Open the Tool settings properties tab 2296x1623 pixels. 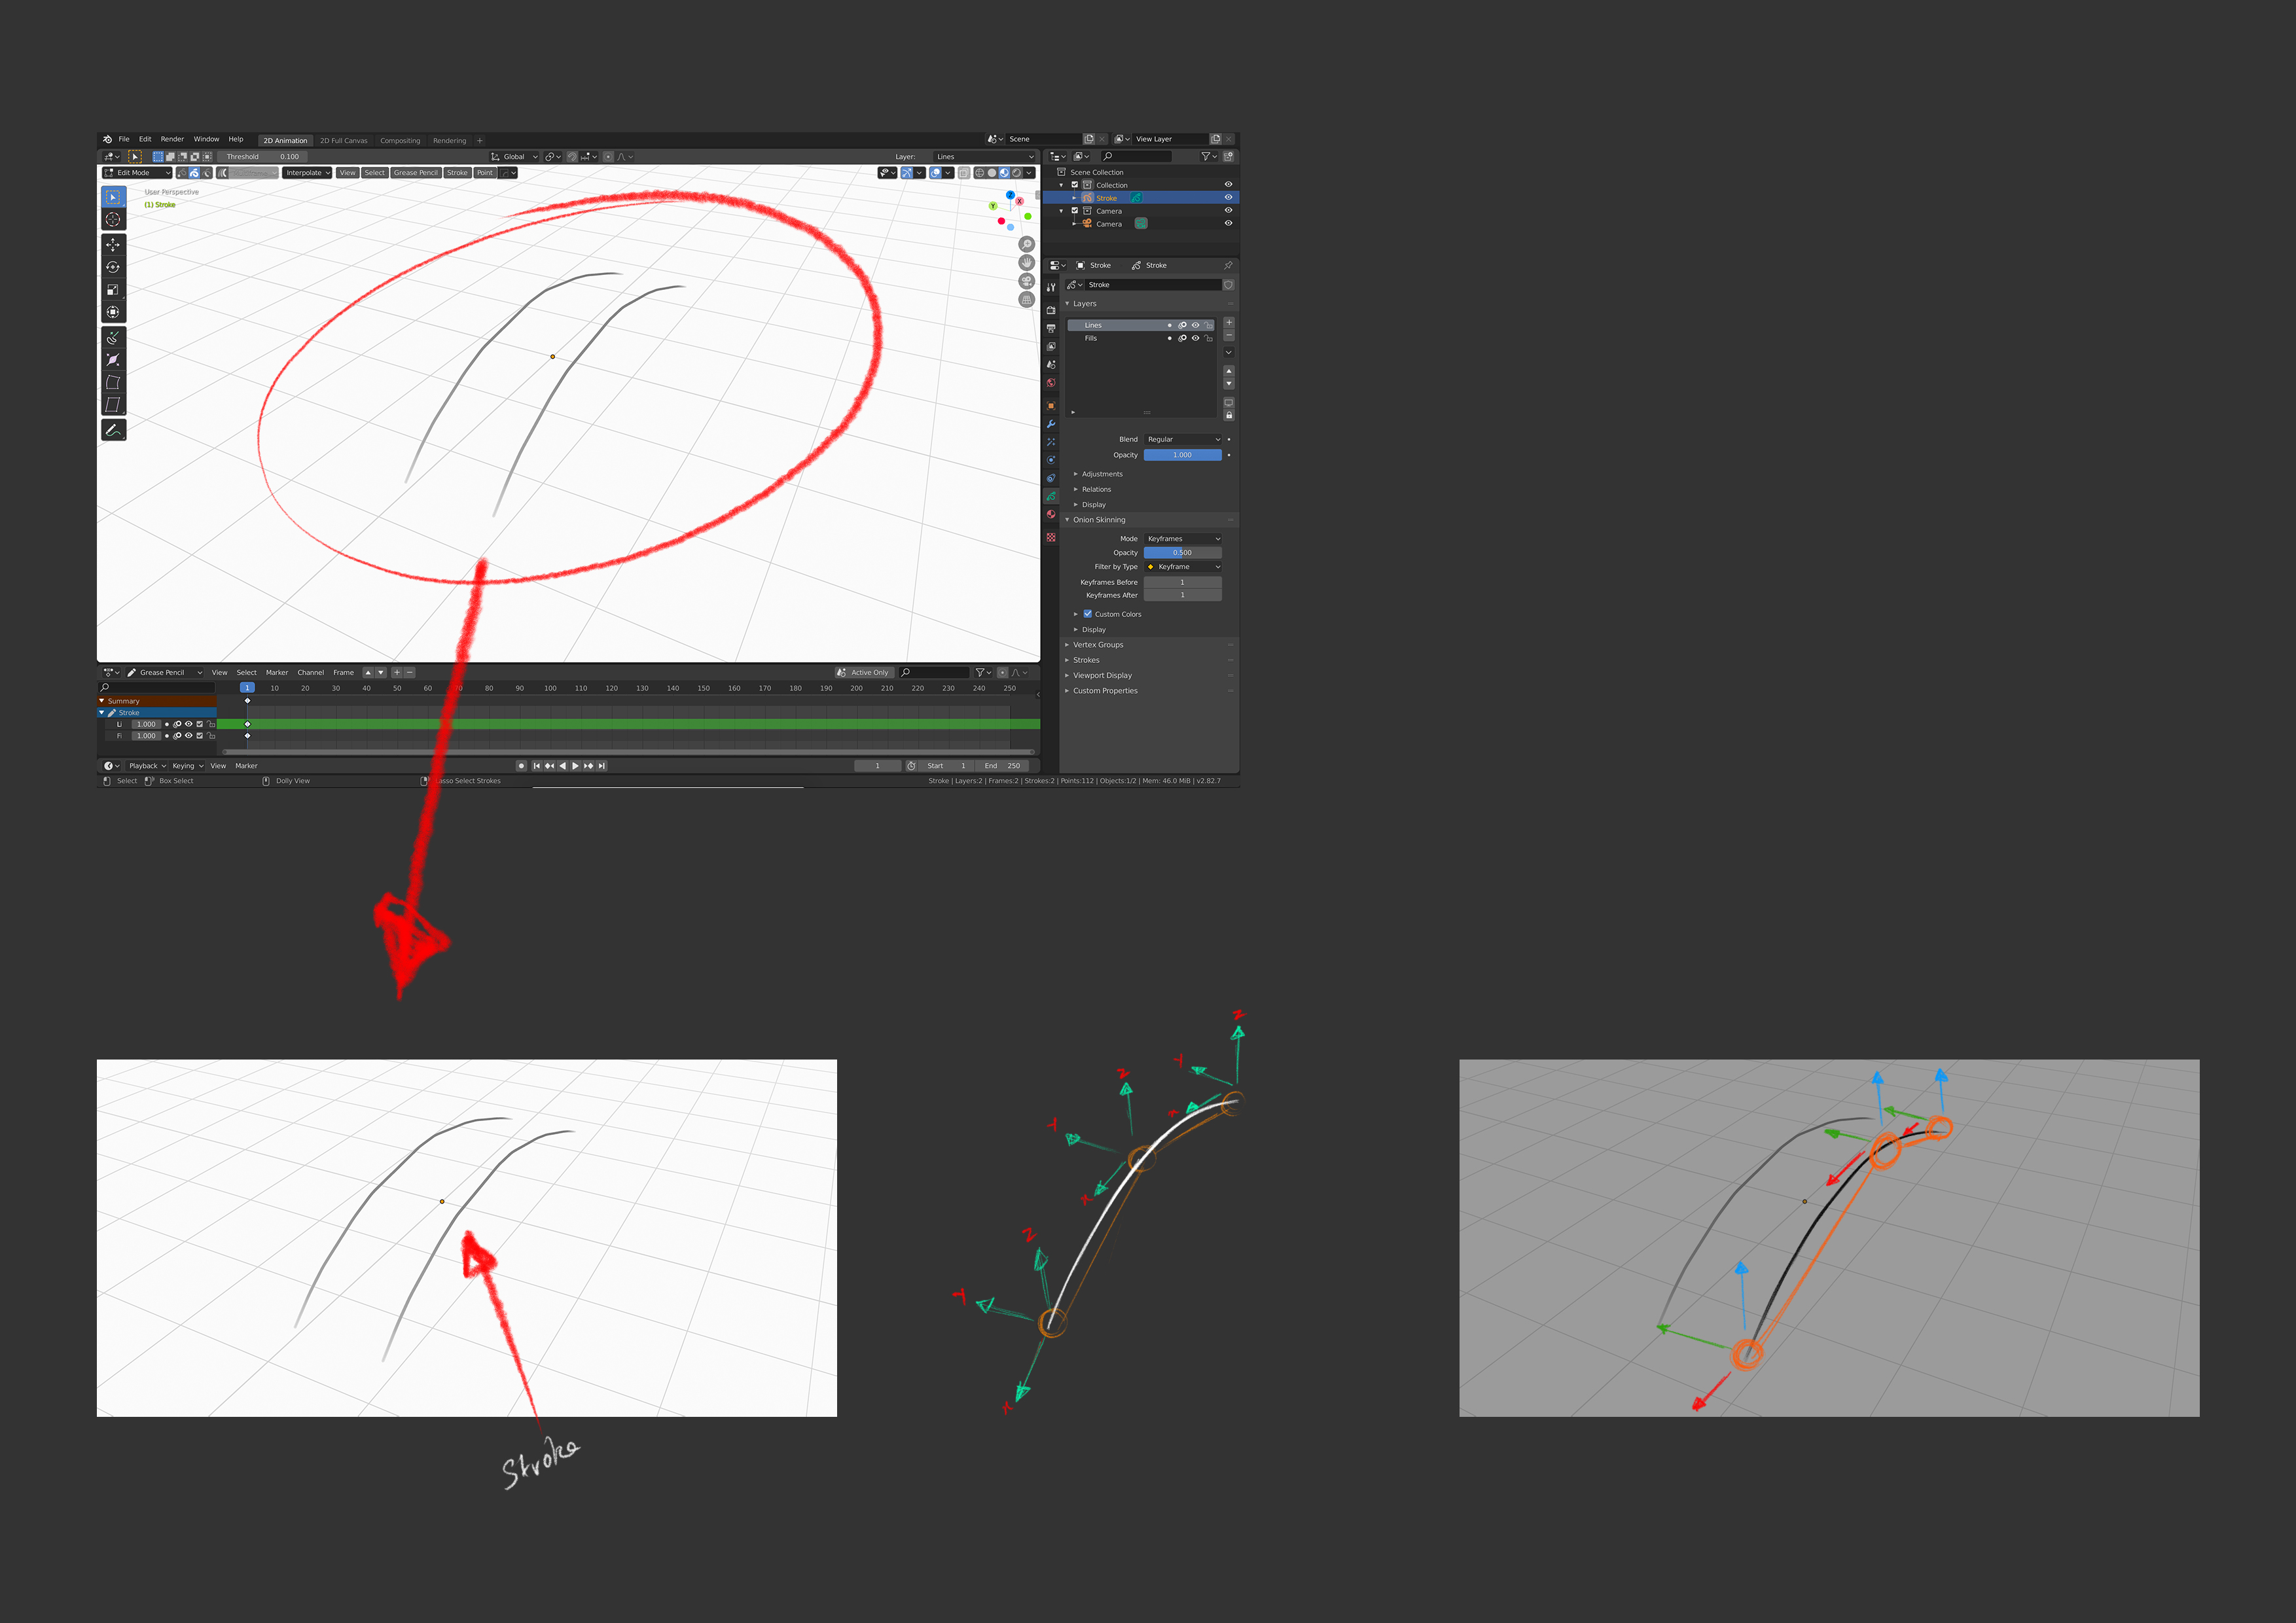click(x=1051, y=287)
